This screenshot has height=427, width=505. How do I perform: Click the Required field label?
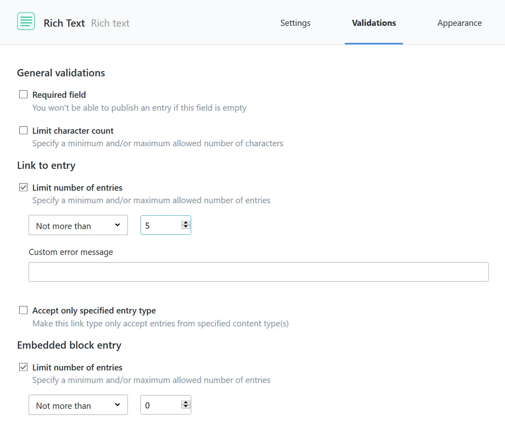(59, 95)
